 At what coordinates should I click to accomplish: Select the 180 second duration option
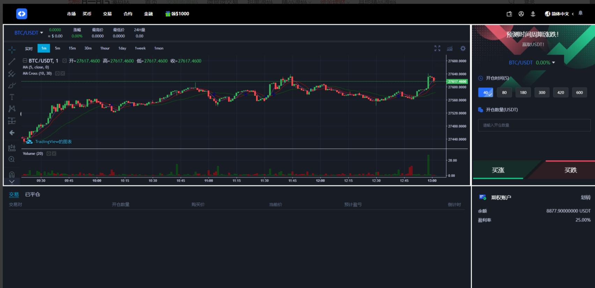tap(523, 93)
